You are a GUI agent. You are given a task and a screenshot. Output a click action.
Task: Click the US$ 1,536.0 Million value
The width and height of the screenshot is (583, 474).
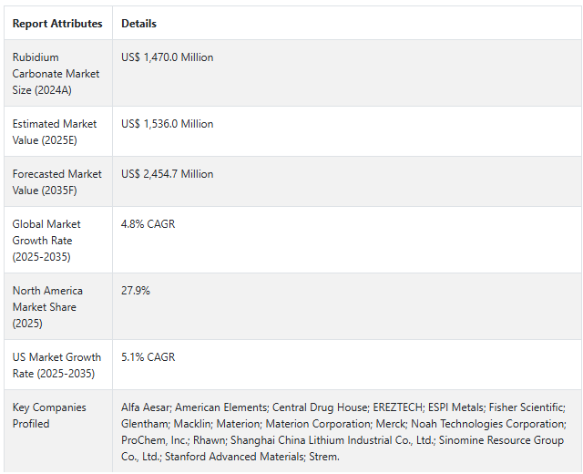(168, 124)
